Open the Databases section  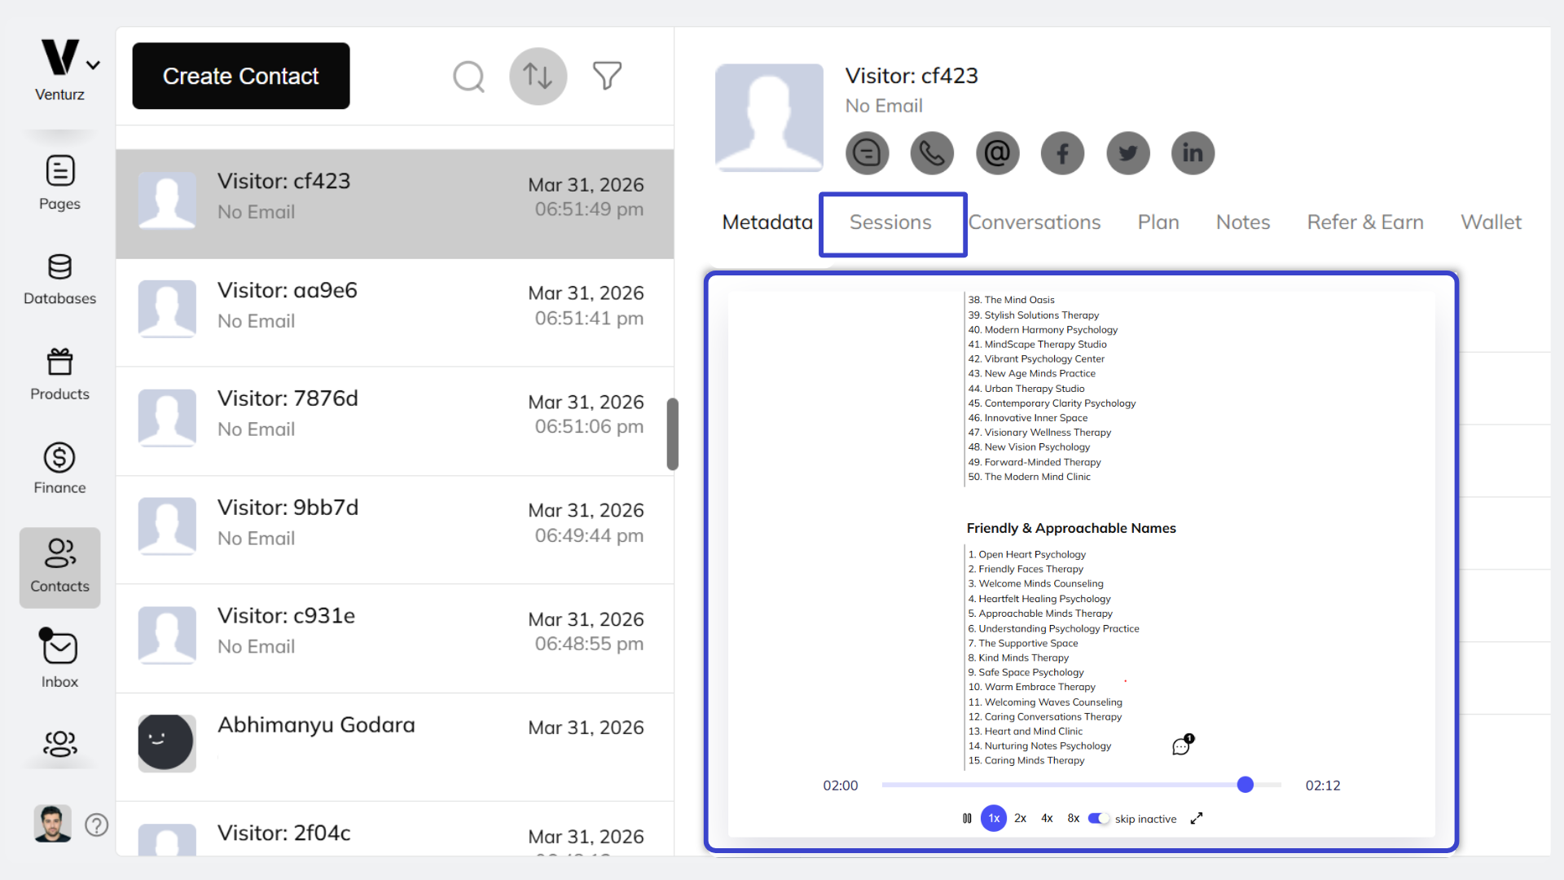click(x=59, y=277)
